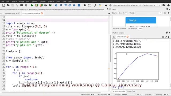Click the editor horizontal scrollbar
This screenshot has width=171, height=96.
tap(51, 92)
